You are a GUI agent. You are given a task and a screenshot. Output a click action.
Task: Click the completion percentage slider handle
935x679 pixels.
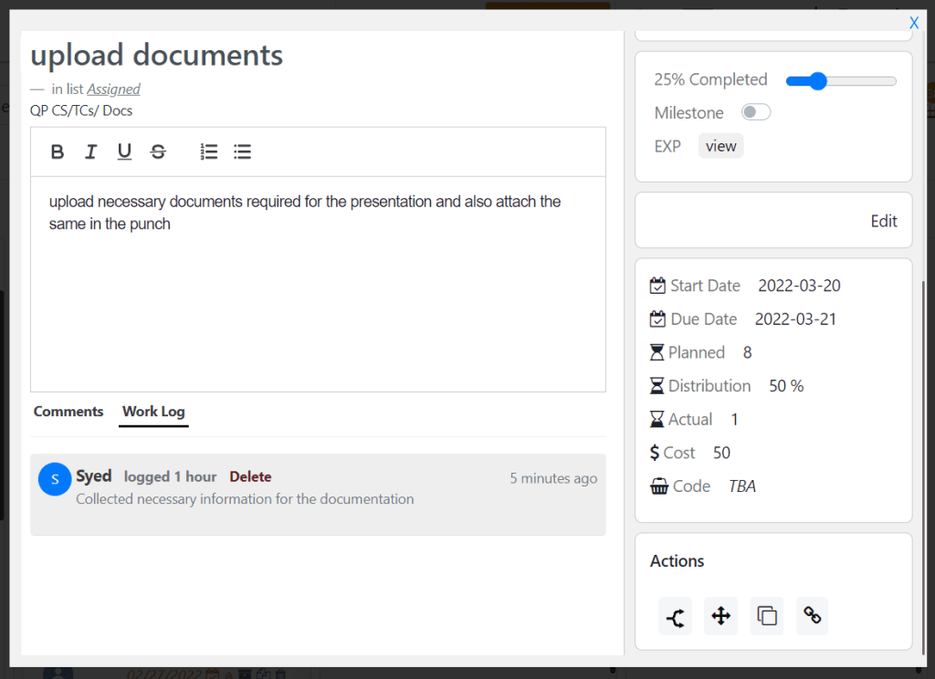(818, 81)
